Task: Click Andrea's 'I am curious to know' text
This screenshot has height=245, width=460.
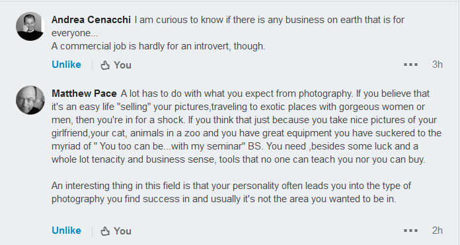Action: click(228, 26)
